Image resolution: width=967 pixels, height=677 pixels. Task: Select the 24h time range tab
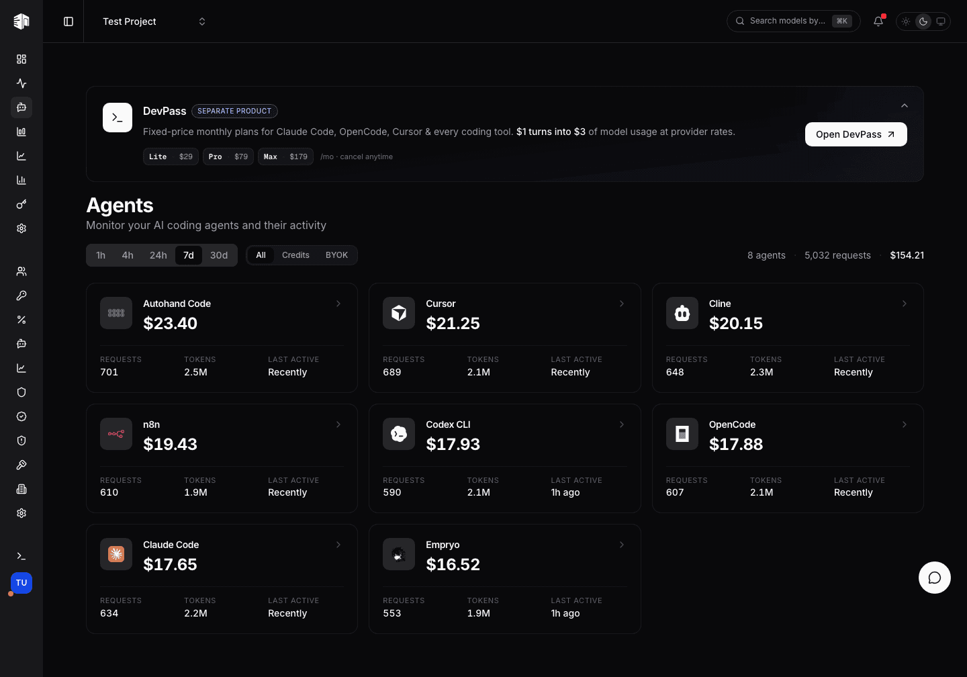pos(158,255)
